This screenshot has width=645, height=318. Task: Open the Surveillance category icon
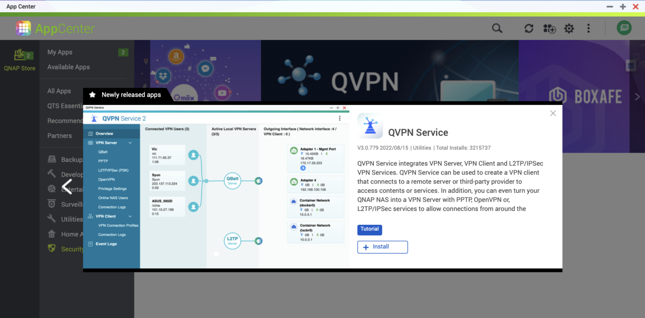click(x=51, y=204)
